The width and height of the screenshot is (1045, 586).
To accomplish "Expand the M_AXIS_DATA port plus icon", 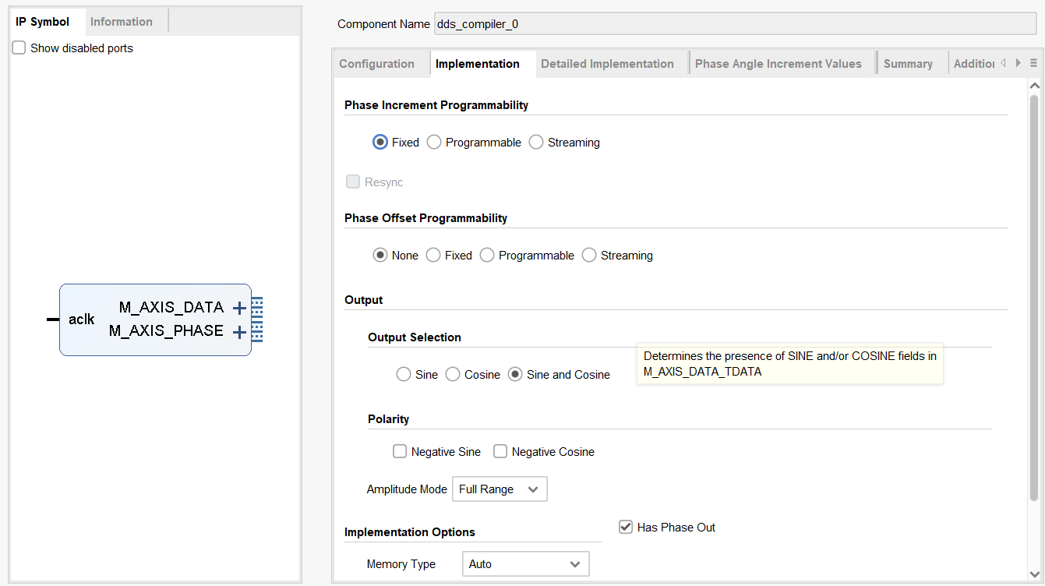I will (240, 309).
